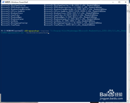Select Microsoft.XboxGamingOverlay name text
Image resolution: width=130 pixels, height=103 pixels.
coord(14,23)
